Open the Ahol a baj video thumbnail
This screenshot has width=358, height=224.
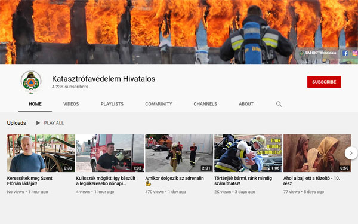point(317,153)
